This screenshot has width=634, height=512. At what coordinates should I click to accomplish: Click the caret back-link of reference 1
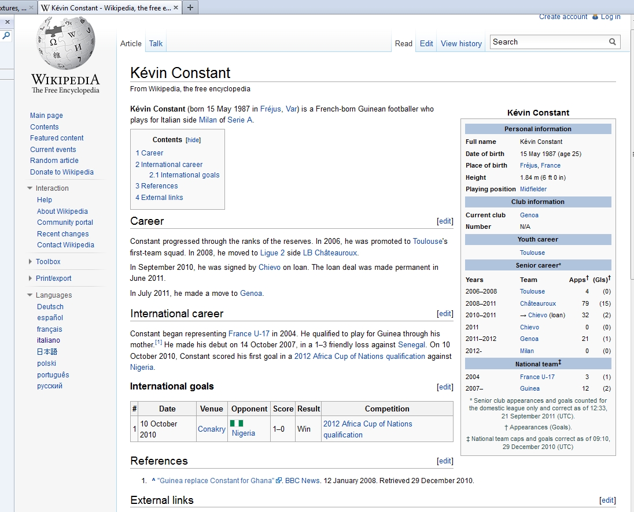point(154,480)
